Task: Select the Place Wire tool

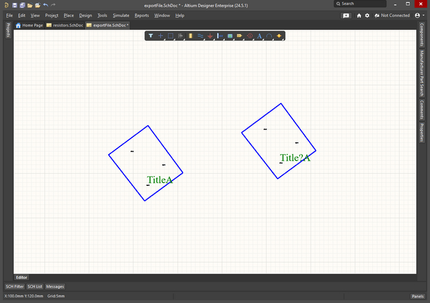Action: point(200,36)
